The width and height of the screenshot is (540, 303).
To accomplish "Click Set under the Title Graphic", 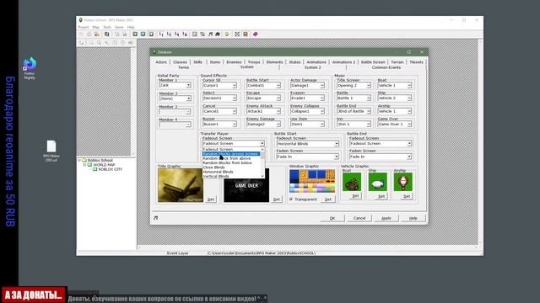I will [211, 199].
